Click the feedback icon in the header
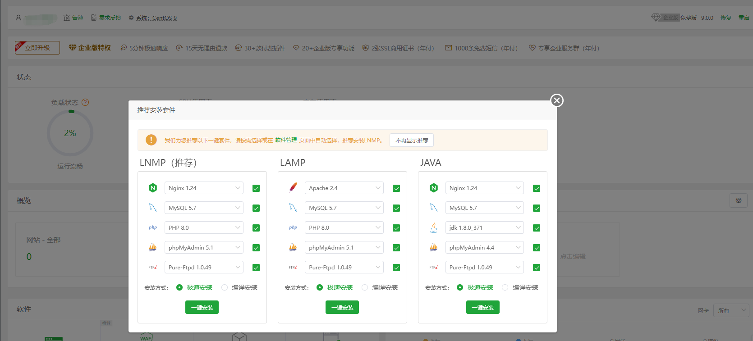The height and width of the screenshot is (341, 753). 94,18
